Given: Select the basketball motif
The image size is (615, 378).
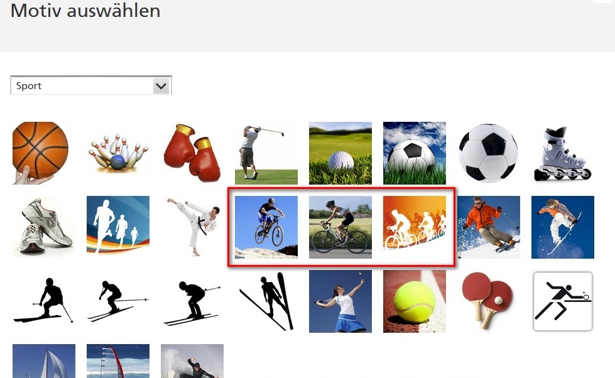Looking at the screenshot, I should pyautogui.click(x=41, y=153).
